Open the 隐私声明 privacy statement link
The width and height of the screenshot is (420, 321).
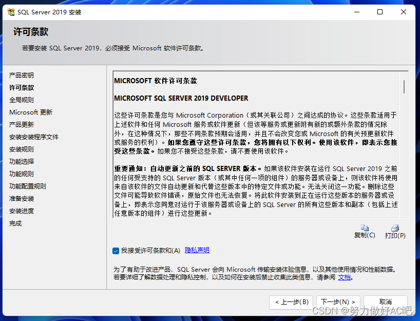pos(197,250)
